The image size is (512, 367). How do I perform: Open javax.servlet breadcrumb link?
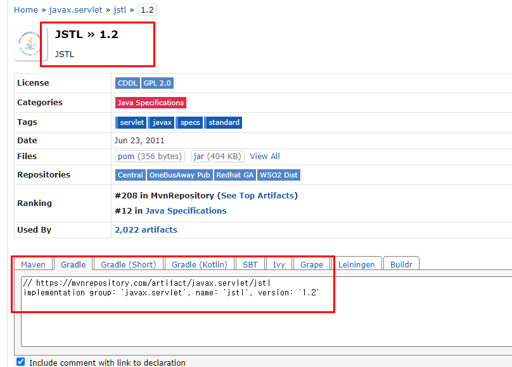tap(75, 10)
